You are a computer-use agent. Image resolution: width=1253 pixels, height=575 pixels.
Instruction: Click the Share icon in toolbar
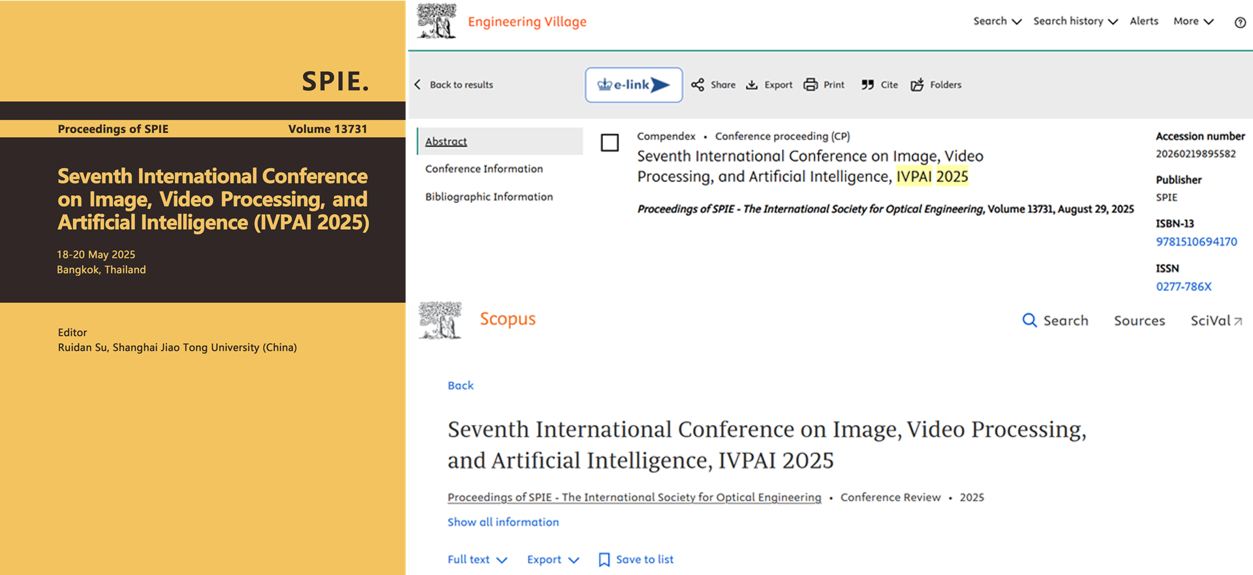(x=698, y=85)
